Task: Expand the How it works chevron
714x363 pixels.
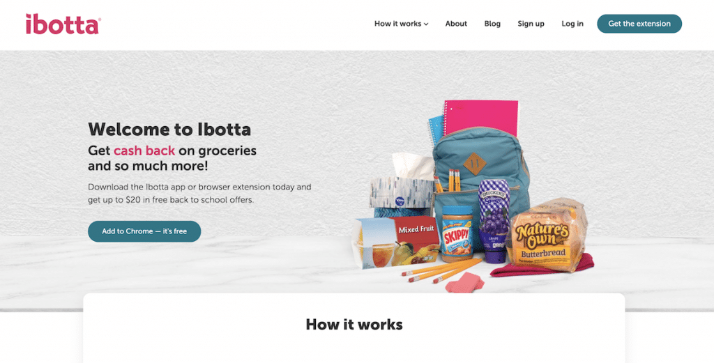Action: click(426, 24)
